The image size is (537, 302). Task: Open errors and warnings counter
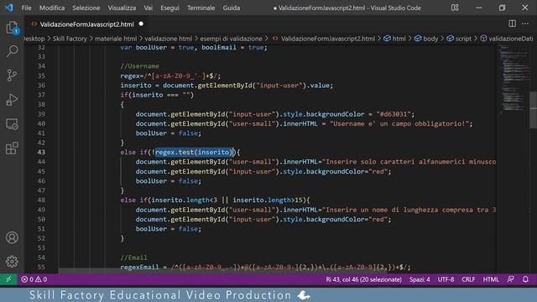click(x=34, y=279)
